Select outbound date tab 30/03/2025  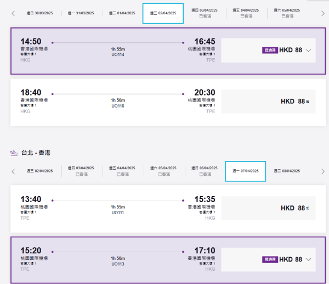39,13
